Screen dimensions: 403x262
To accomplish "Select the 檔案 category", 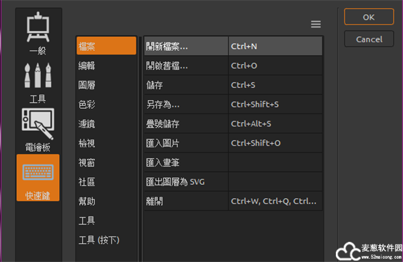I will tap(106, 46).
